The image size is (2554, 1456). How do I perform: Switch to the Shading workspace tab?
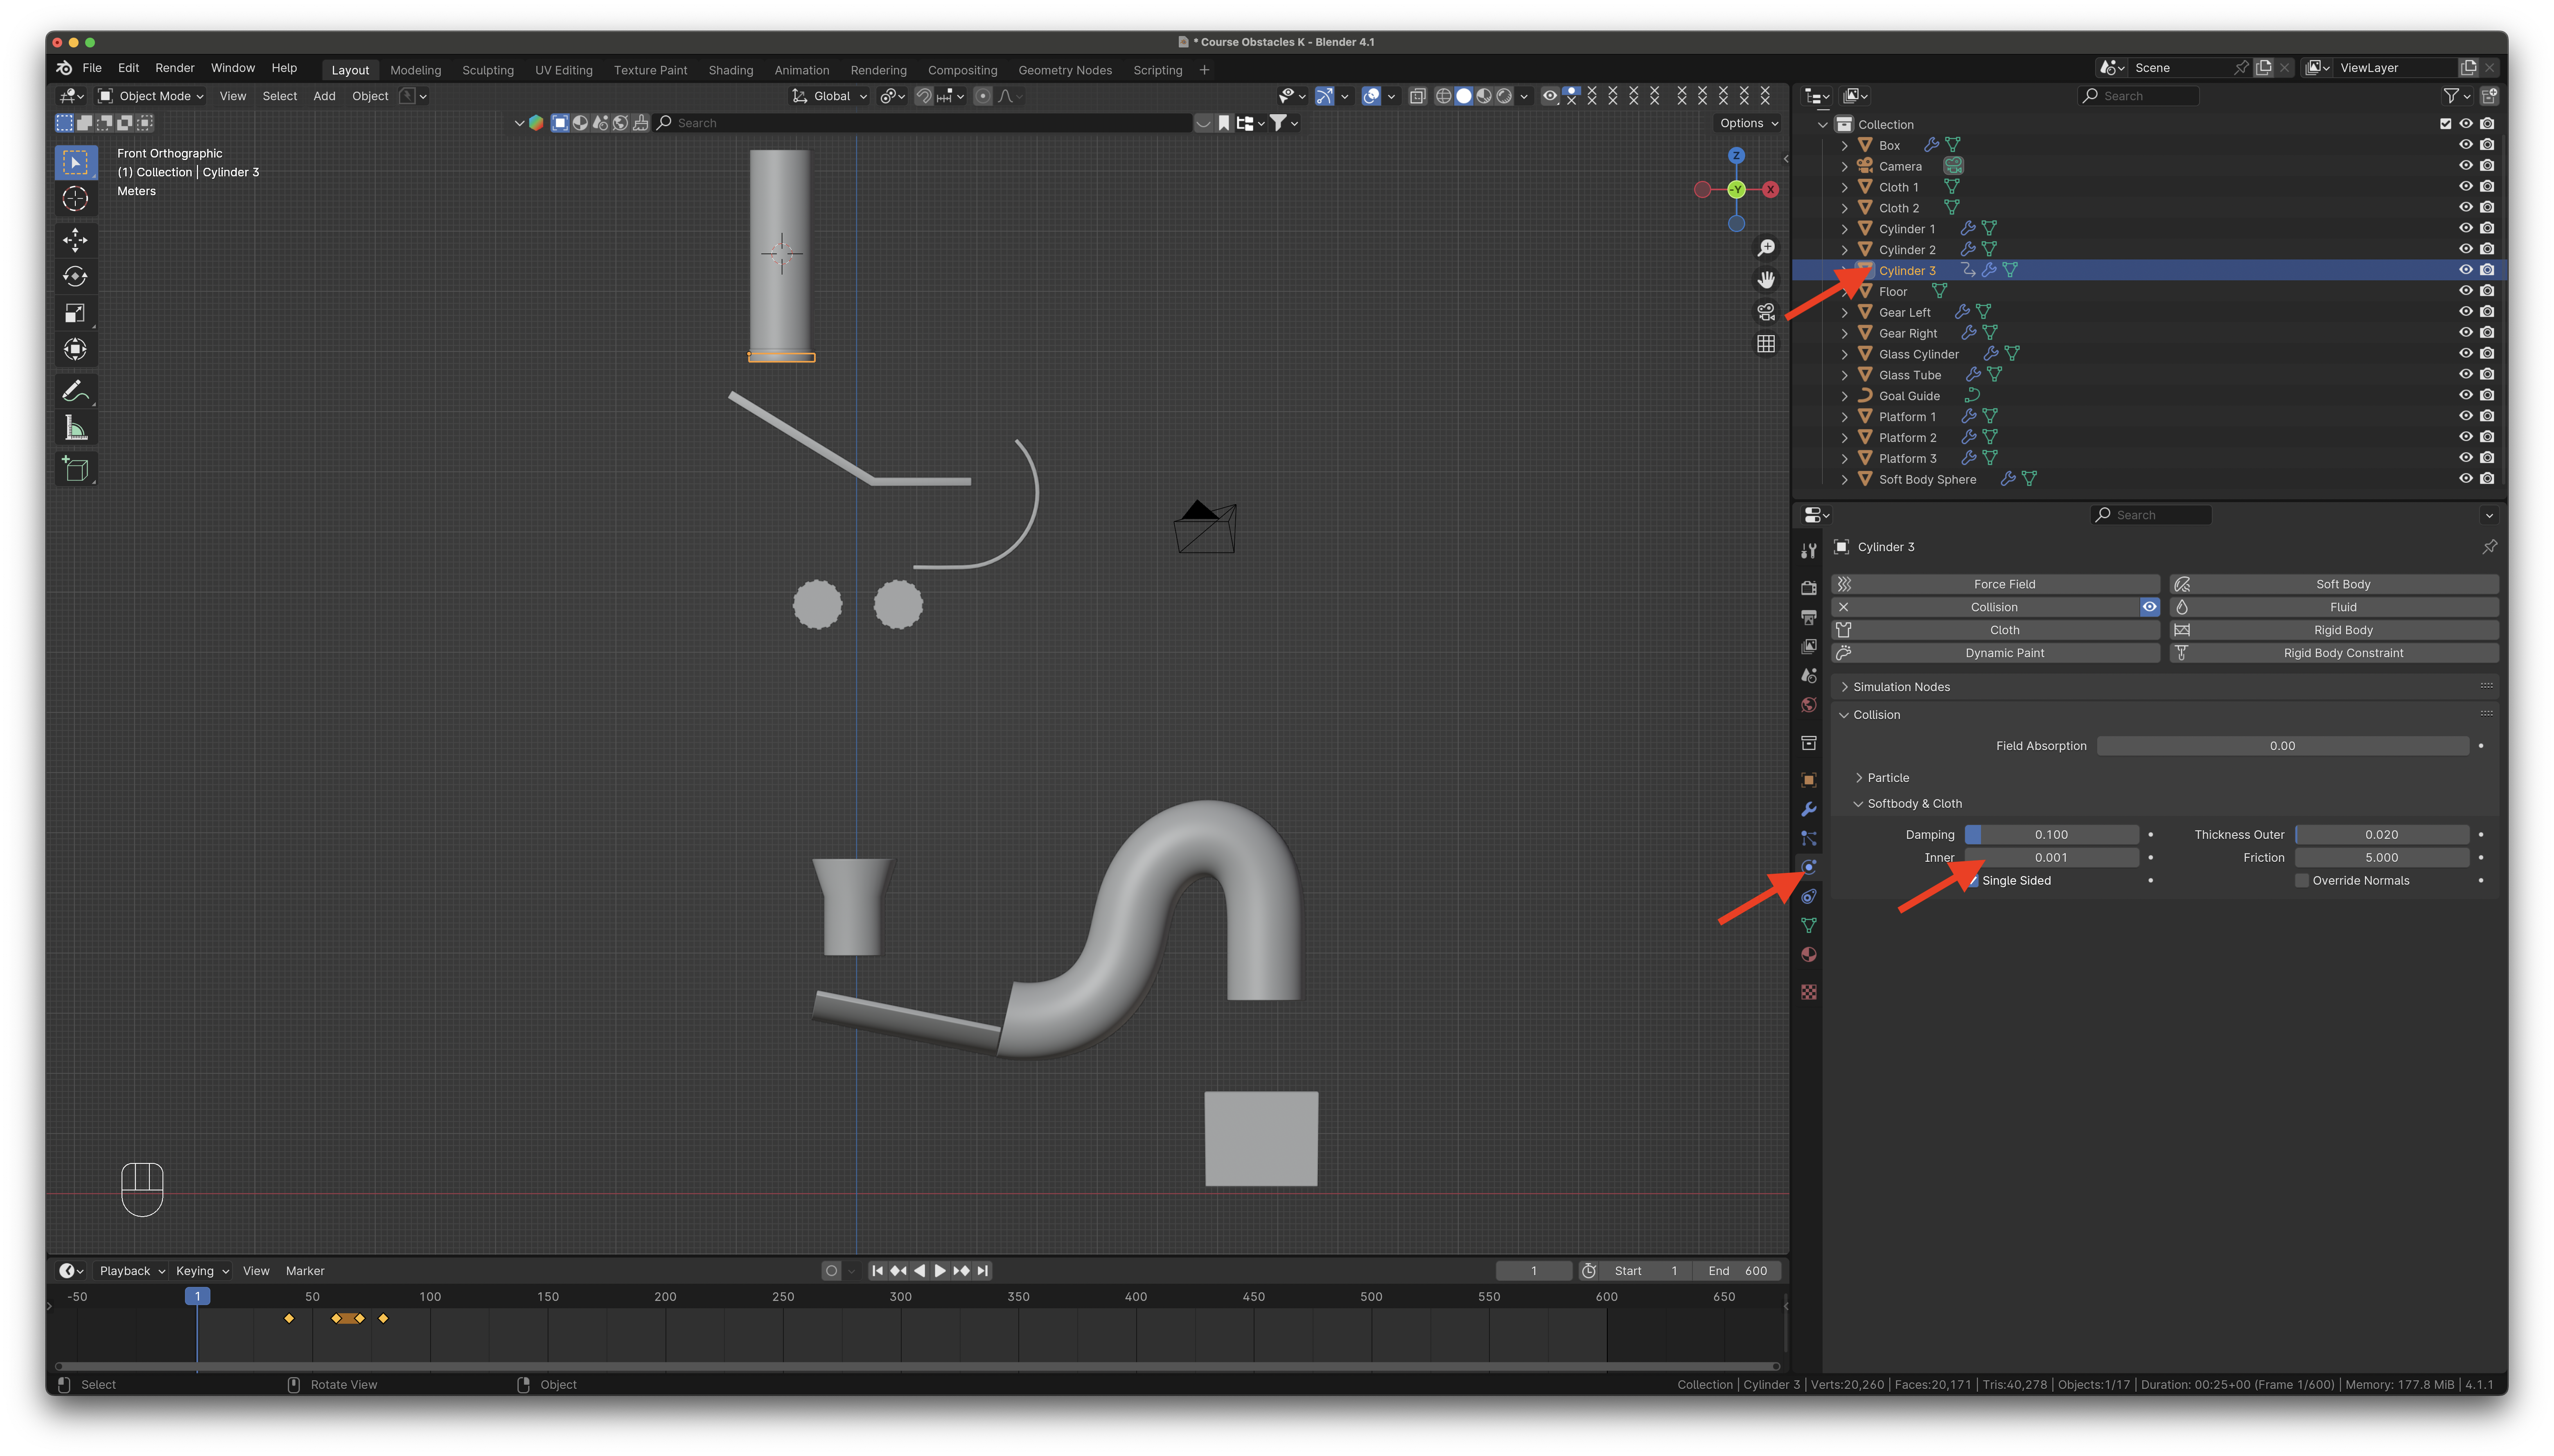pos(731,70)
